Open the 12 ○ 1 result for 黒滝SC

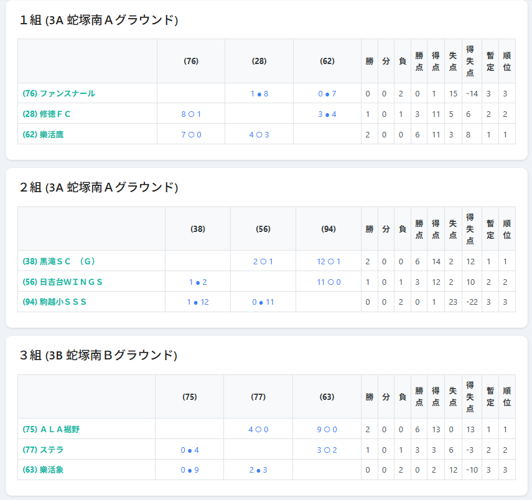[329, 261]
